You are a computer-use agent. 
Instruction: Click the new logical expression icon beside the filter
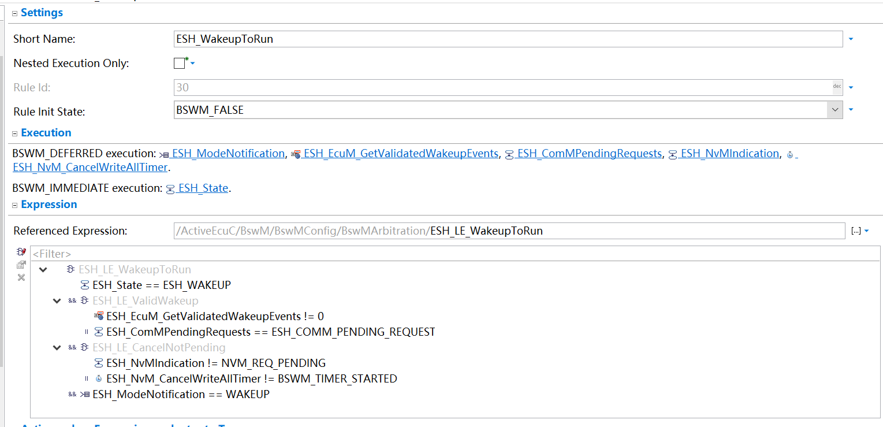click(21, 252)
